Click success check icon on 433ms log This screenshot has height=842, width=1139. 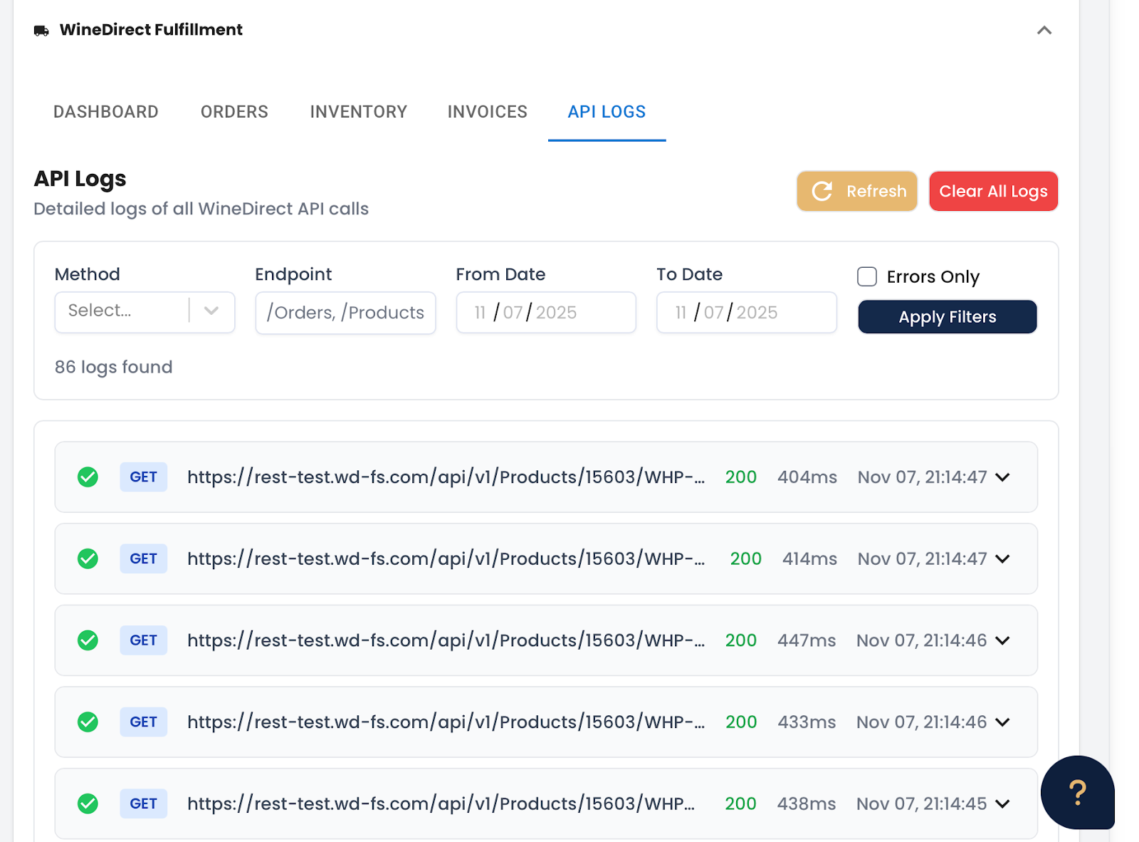pos(88,722)
